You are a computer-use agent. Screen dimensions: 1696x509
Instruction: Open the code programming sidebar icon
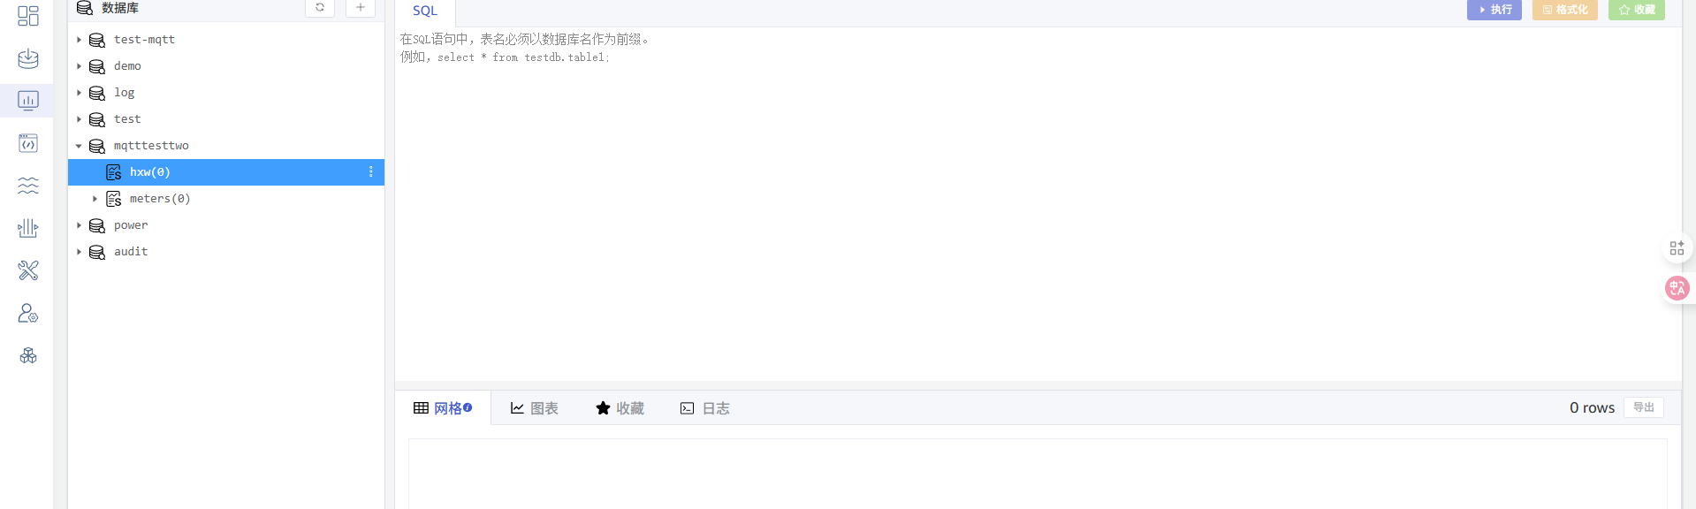click(28, 143)
